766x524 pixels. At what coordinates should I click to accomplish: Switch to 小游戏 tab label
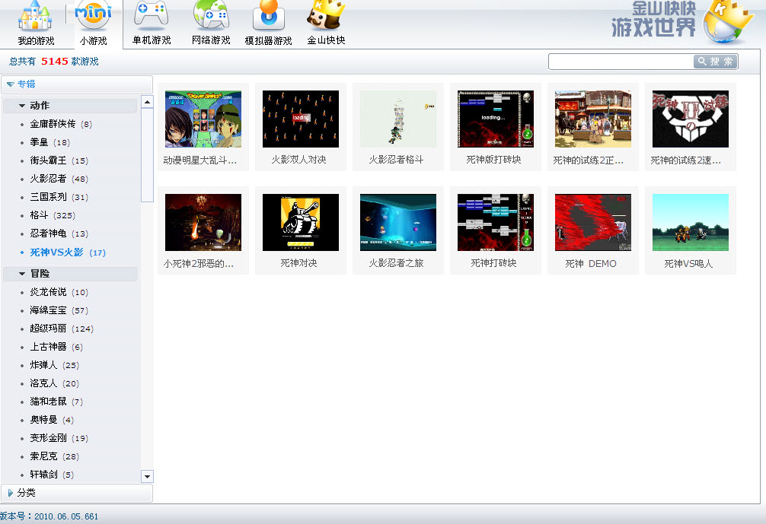(x=94, y=40)
